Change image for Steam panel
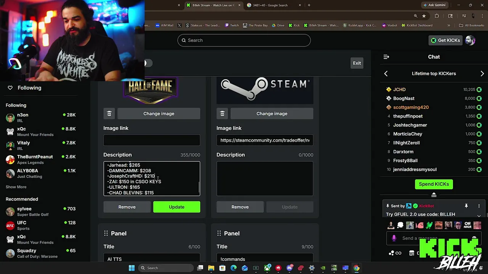 tap(272, 113)
